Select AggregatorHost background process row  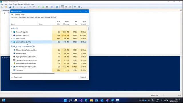[49, 54]
